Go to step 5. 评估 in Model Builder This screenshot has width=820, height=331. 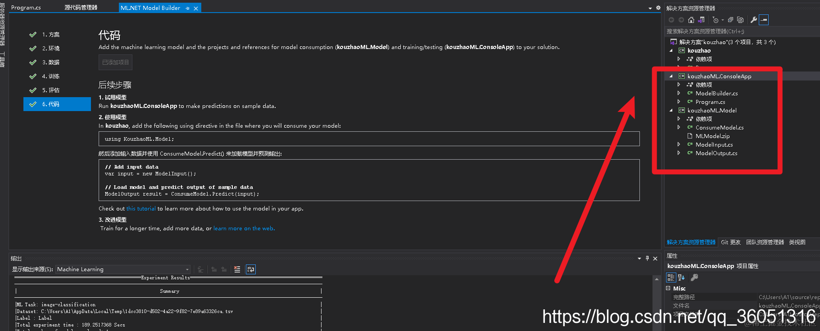[x=57, y=90]
